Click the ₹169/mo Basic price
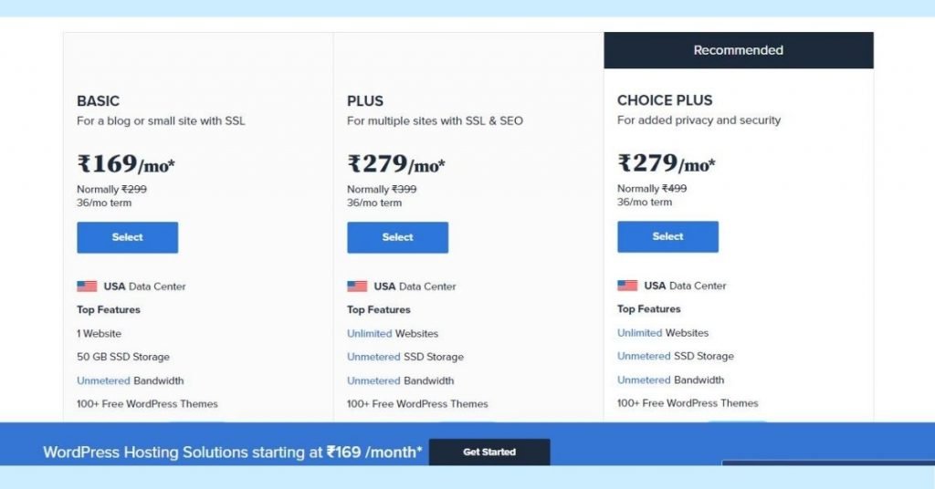The image size is (935, 489). pyautogui.click(x=126, y=164)
